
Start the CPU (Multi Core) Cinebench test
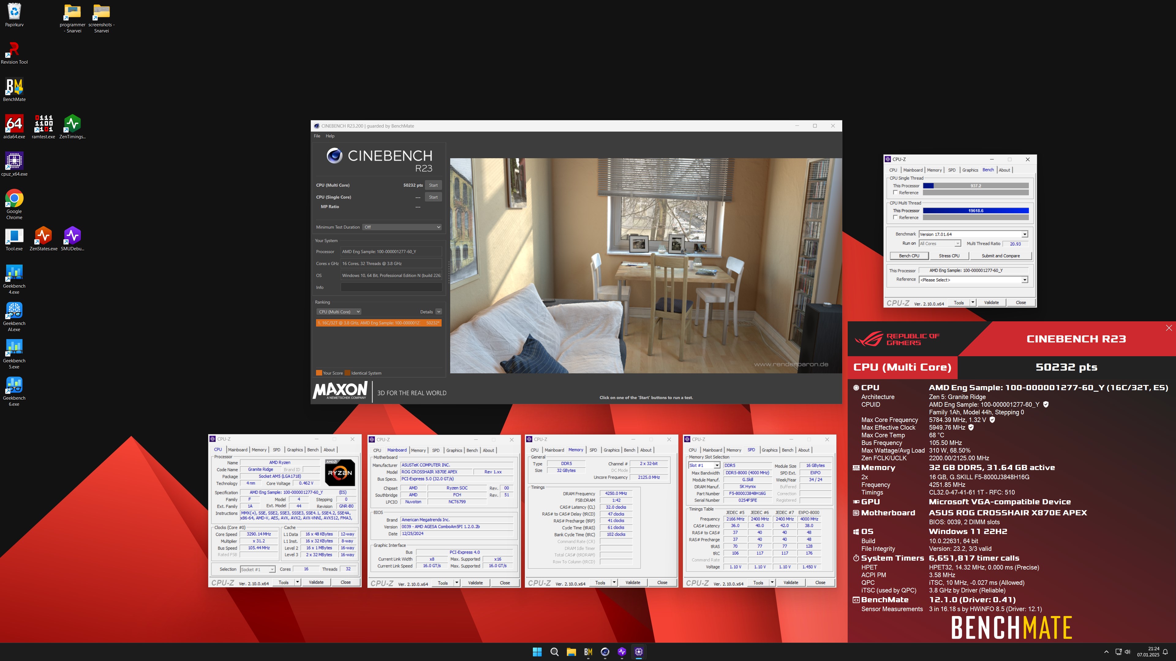coord(433,185)
